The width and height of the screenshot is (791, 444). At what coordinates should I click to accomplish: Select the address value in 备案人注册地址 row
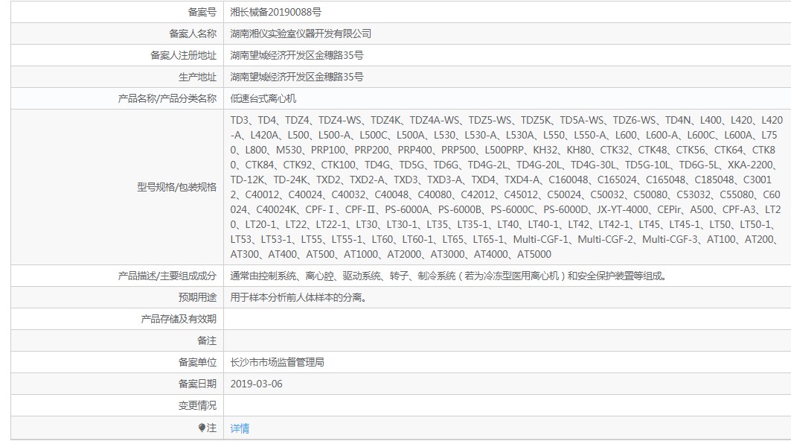click(297, 56)
